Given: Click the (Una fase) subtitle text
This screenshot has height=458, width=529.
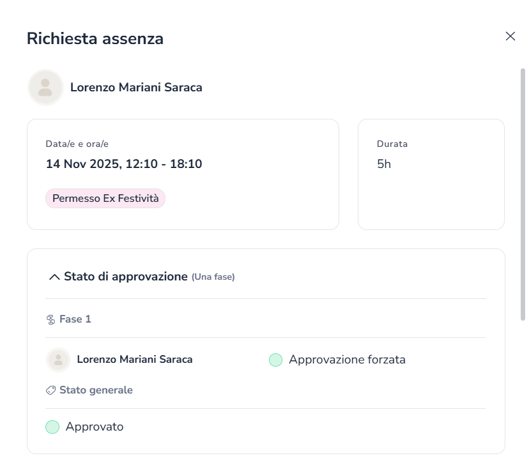Looking at the screenshot, I should [x=213, y=277].
